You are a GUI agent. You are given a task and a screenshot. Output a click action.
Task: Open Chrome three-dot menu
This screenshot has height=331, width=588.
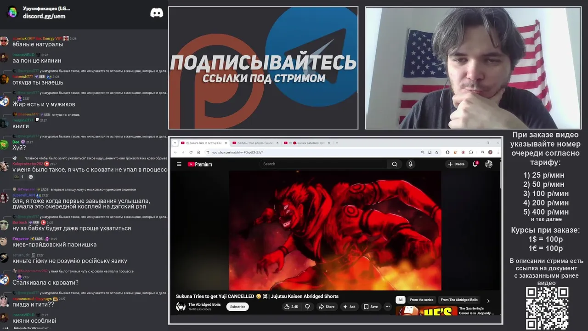pos(498,152)
